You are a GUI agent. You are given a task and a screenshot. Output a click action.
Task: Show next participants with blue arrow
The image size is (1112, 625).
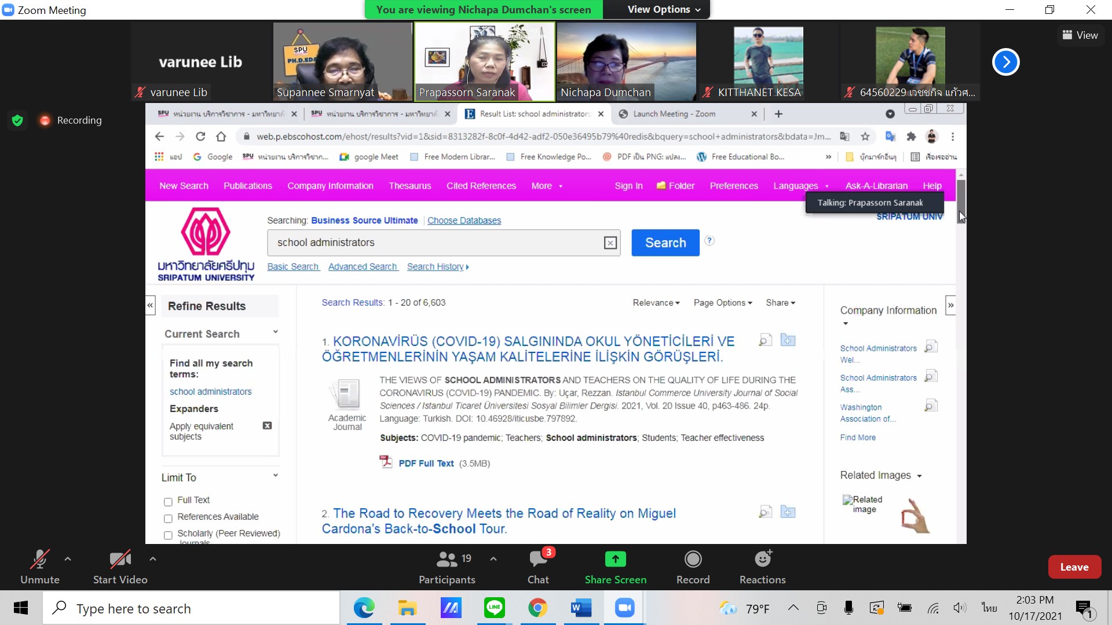pos(1005,62)
